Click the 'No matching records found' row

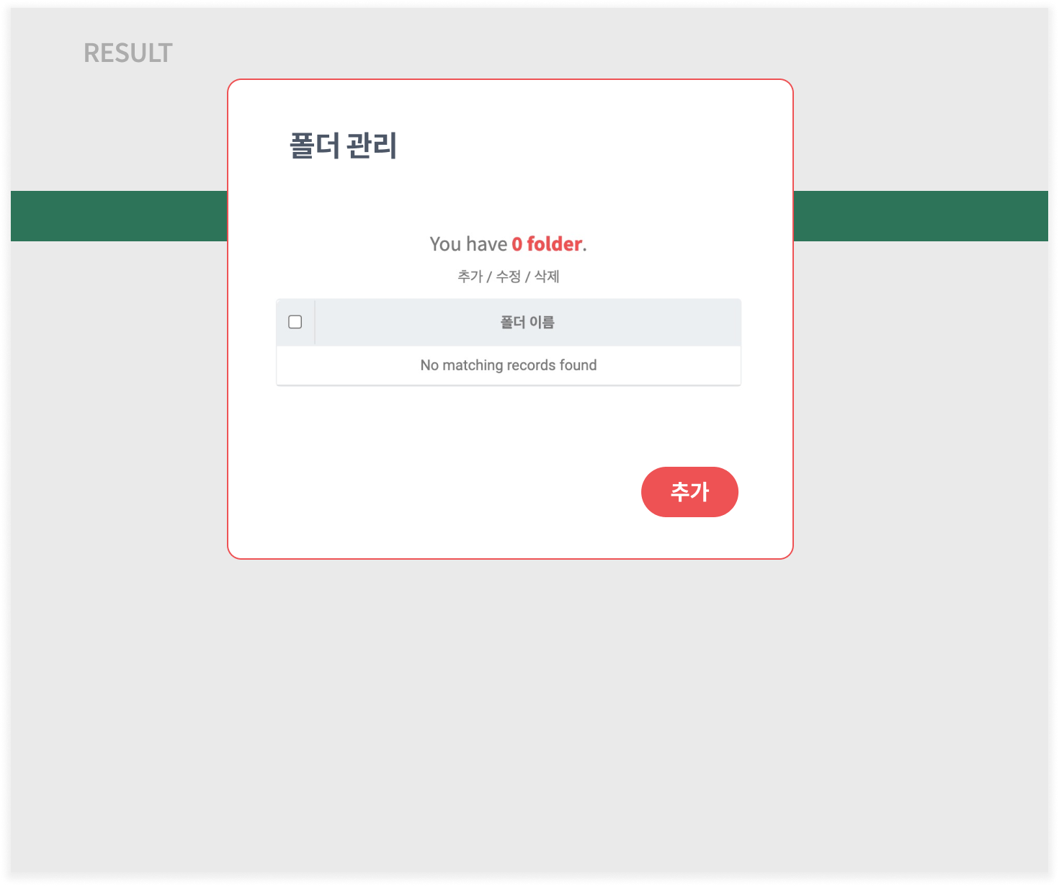[x=509, y=365]
